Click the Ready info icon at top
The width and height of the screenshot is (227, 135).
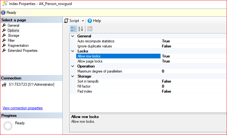pos(3,13)
